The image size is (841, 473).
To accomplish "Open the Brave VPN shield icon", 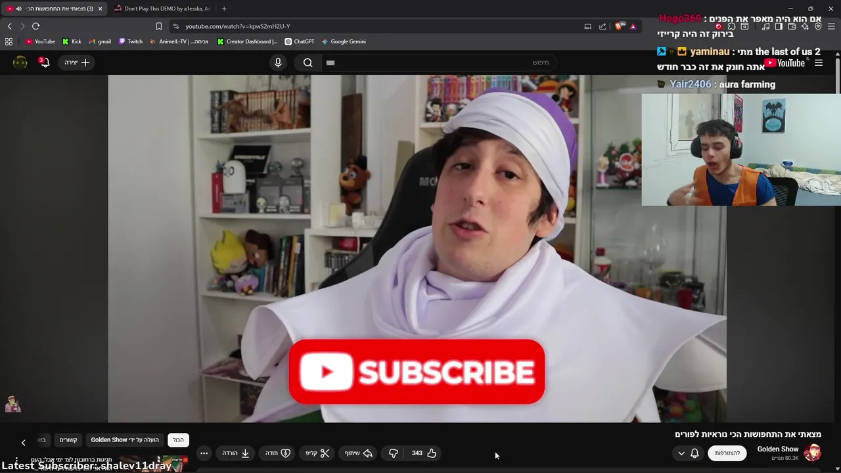I will [818, 26].
